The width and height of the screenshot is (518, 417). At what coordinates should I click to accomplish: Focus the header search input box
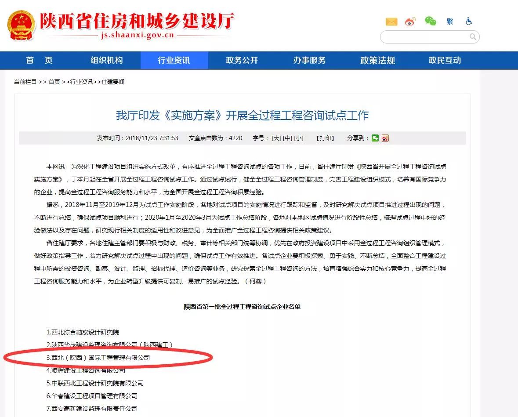click(x=424, y=37)
